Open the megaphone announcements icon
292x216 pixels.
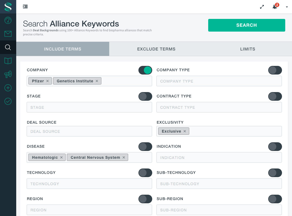pos(8,75)
